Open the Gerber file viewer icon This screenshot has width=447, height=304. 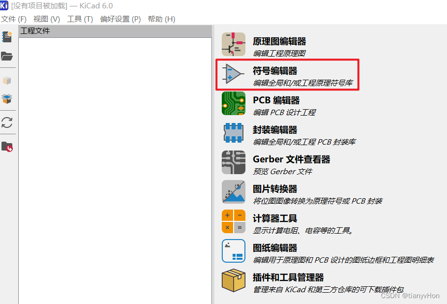234,162
